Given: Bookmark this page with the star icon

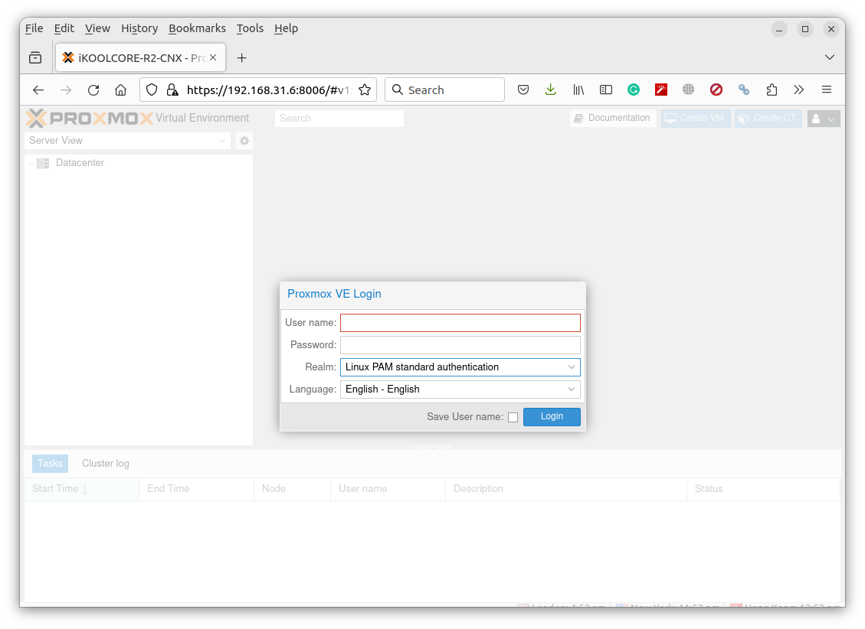Looking at the screenshot, I should pos(365,90).
